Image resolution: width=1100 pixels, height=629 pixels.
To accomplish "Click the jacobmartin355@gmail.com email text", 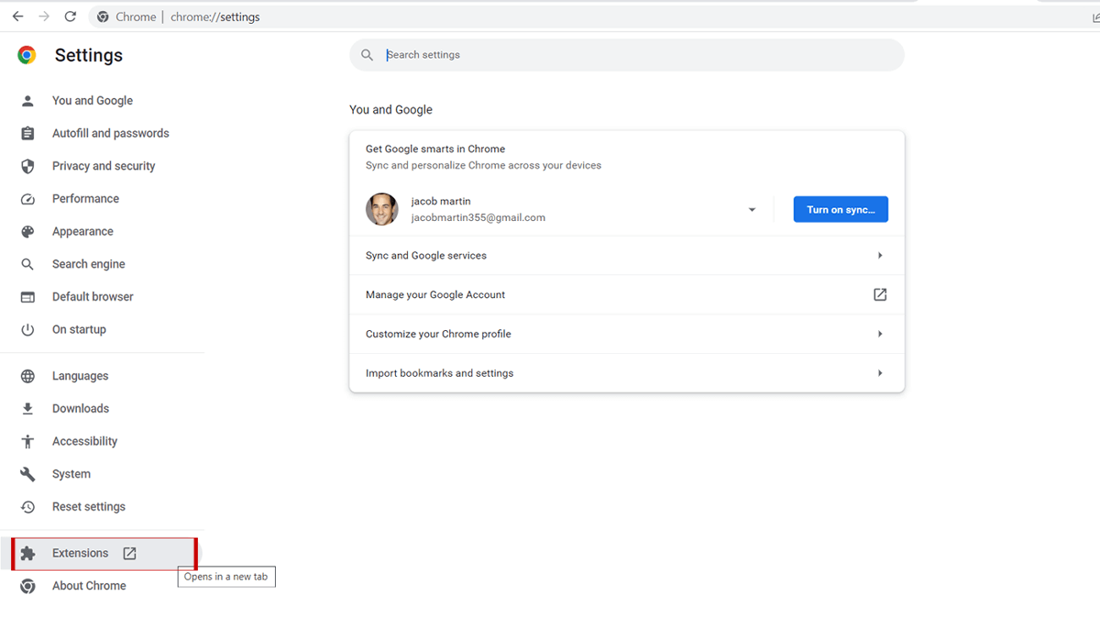I will 478,218.
